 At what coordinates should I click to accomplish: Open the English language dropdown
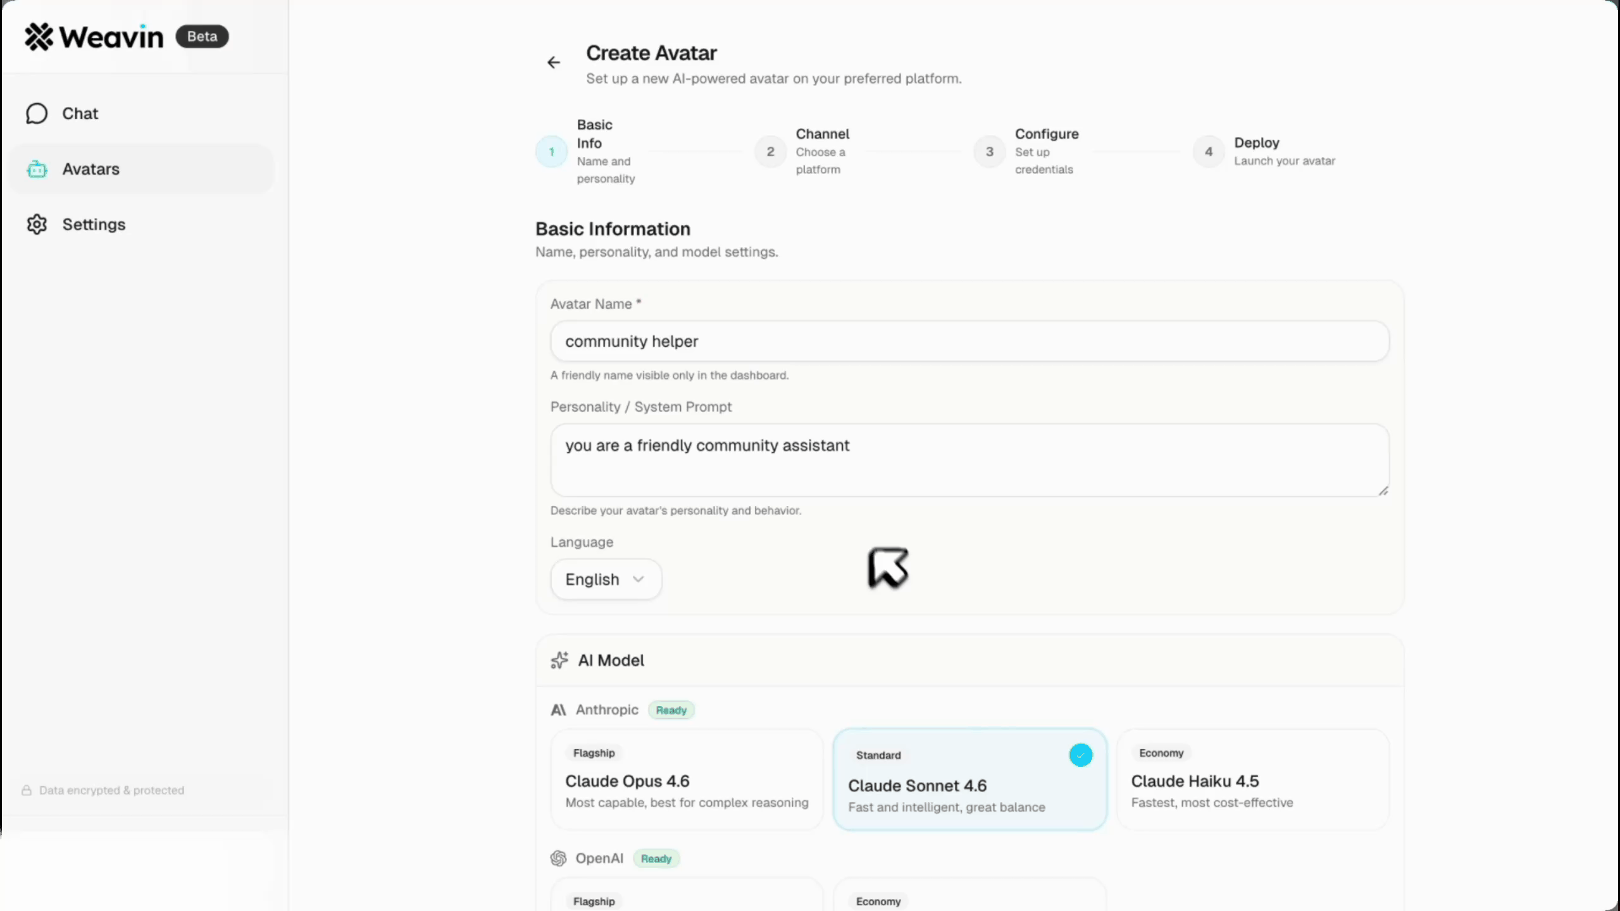pos(606,579)
